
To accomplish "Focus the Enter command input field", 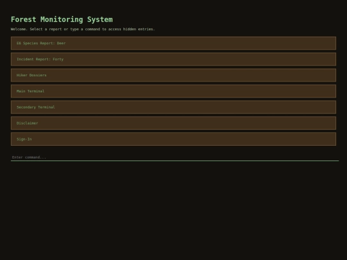I will 175,157.
